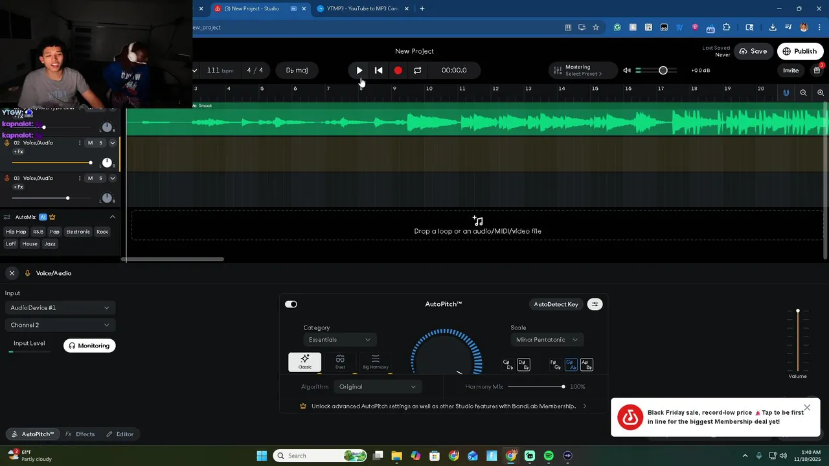Screen dimensions: 829x466
Task: Select Hip Hop AutoMix genre
Action: [x=16, y=232]
